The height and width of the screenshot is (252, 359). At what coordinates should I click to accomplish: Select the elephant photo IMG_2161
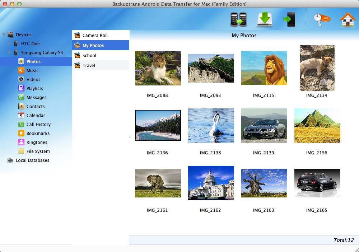tap(158, 183)
